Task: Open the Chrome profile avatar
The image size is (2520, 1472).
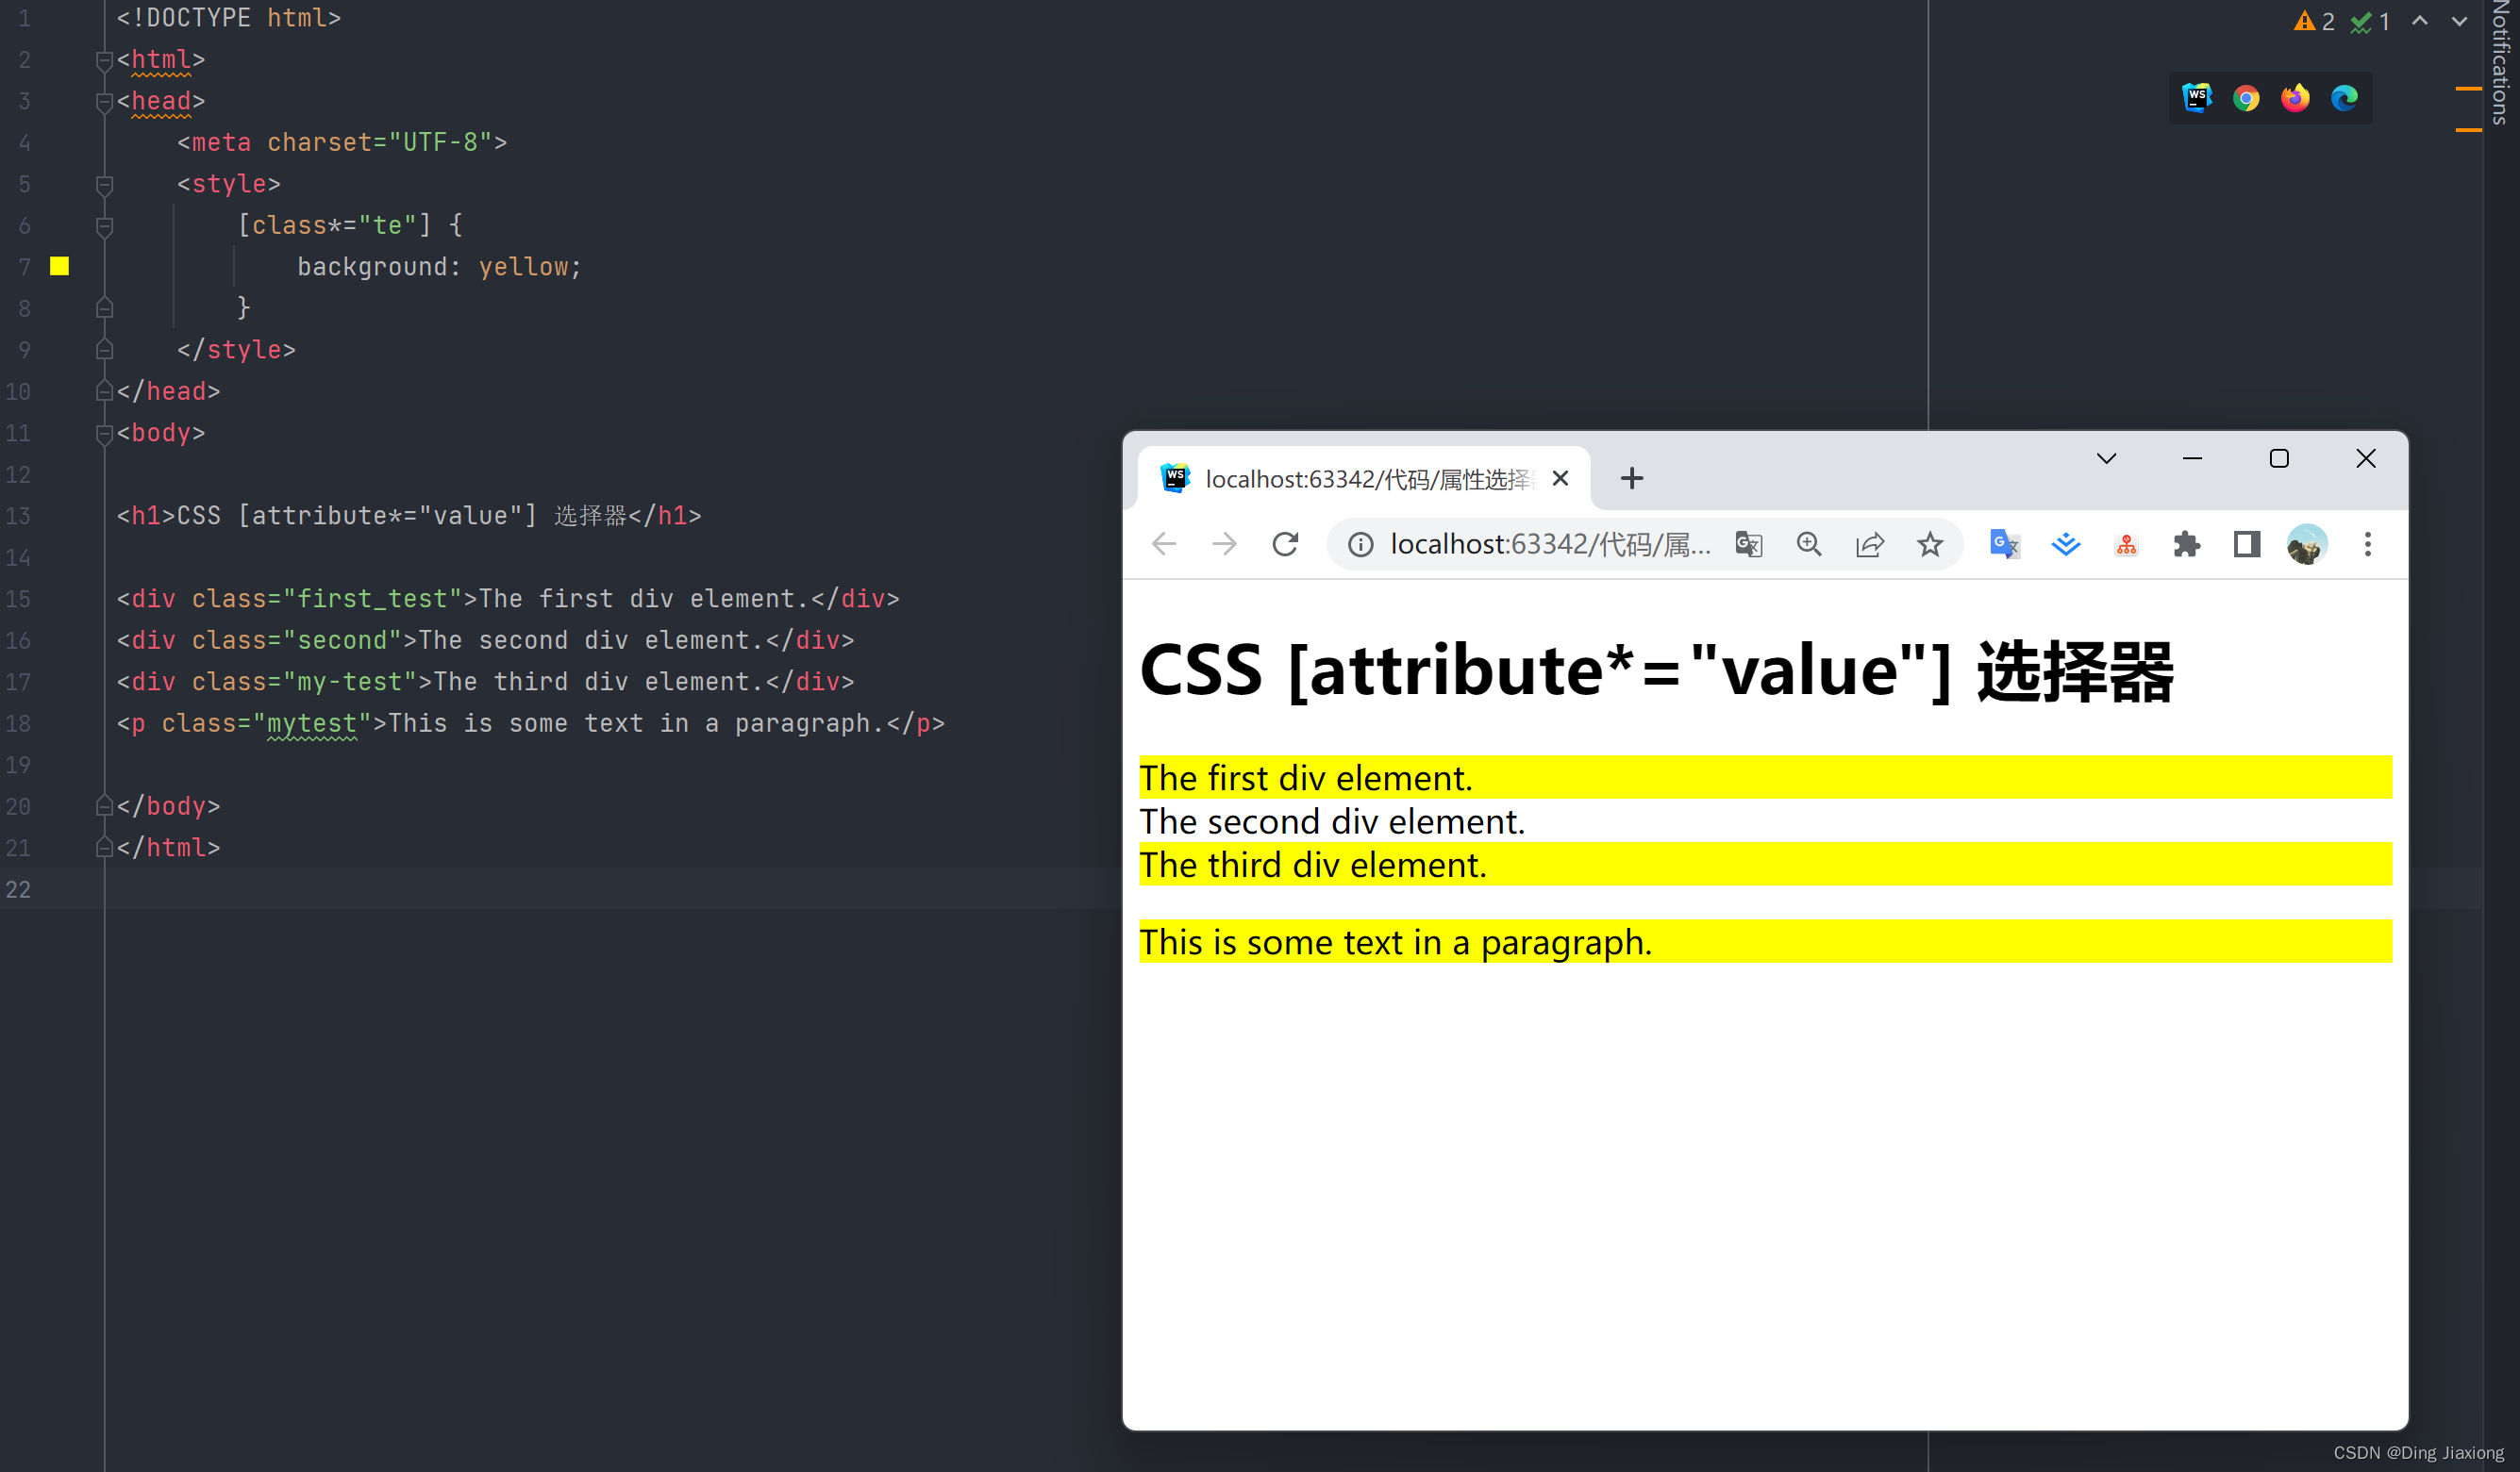Action: click(2307, 545)
